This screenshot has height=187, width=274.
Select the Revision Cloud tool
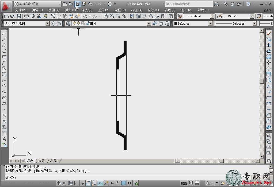coord(4,74)
